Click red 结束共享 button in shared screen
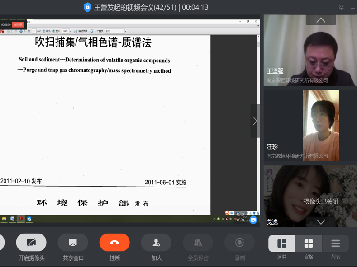 tap(18, 24)
